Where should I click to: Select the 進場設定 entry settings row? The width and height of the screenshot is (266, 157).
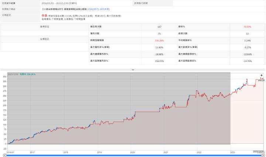click(44, 27)
